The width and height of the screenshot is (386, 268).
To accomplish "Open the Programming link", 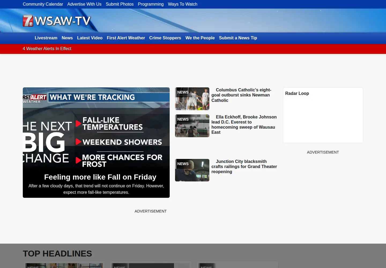I will point(151,4).
